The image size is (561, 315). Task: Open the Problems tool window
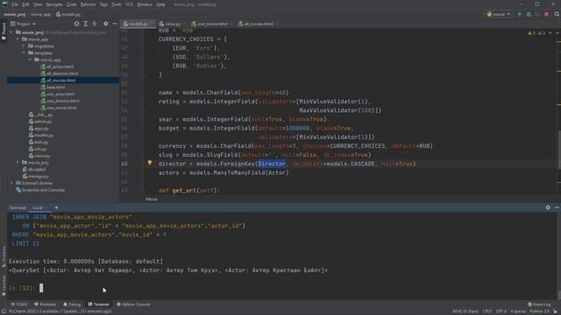coord(45,304)
